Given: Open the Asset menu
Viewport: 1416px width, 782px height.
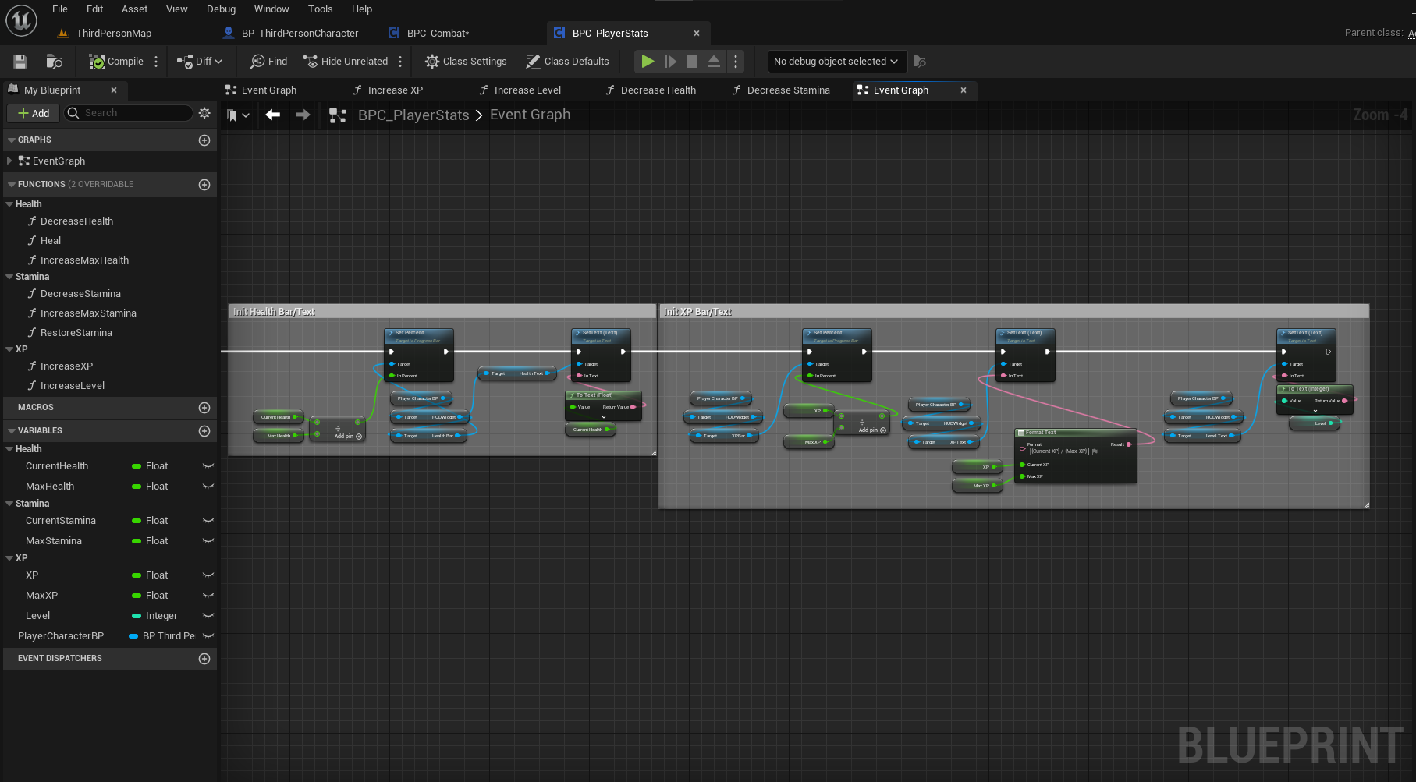Looking at the screenshot, I should [x=134, y=9].
